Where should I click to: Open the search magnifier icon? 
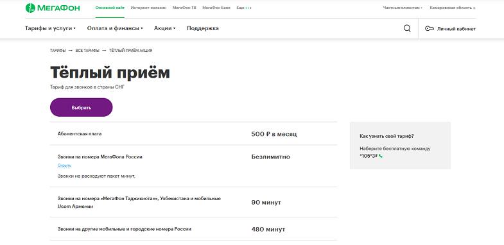point(407,29)
